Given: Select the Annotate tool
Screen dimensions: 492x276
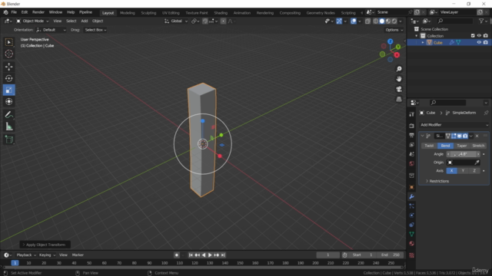Looking at the screenshot, I should tap(8, 115).
